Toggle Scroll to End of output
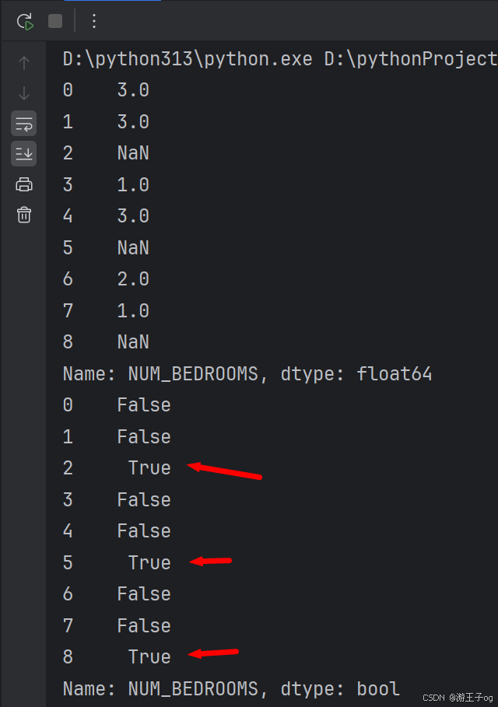The width and height of the screenshot is (498, 707). pos(24,154)
